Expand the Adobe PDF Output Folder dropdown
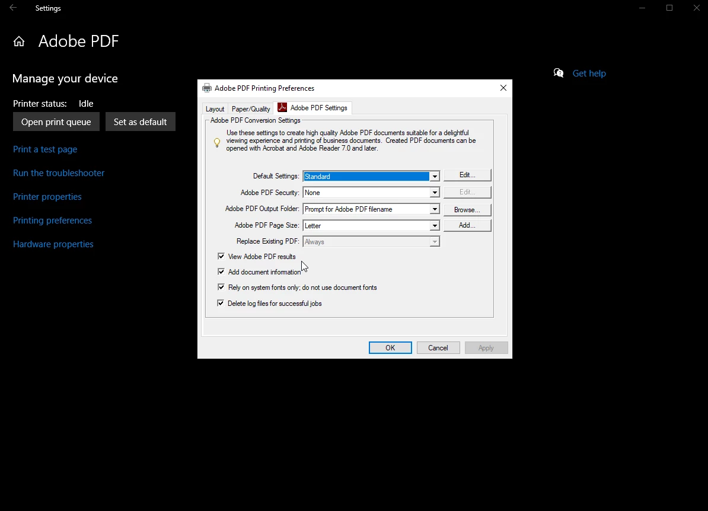Screen dimensions: 708x511 coord(435,209)
